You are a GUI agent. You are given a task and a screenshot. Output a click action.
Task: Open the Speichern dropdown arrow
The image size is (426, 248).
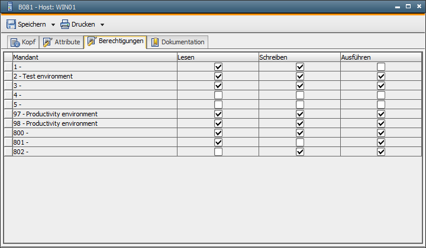tap(53, 25)
